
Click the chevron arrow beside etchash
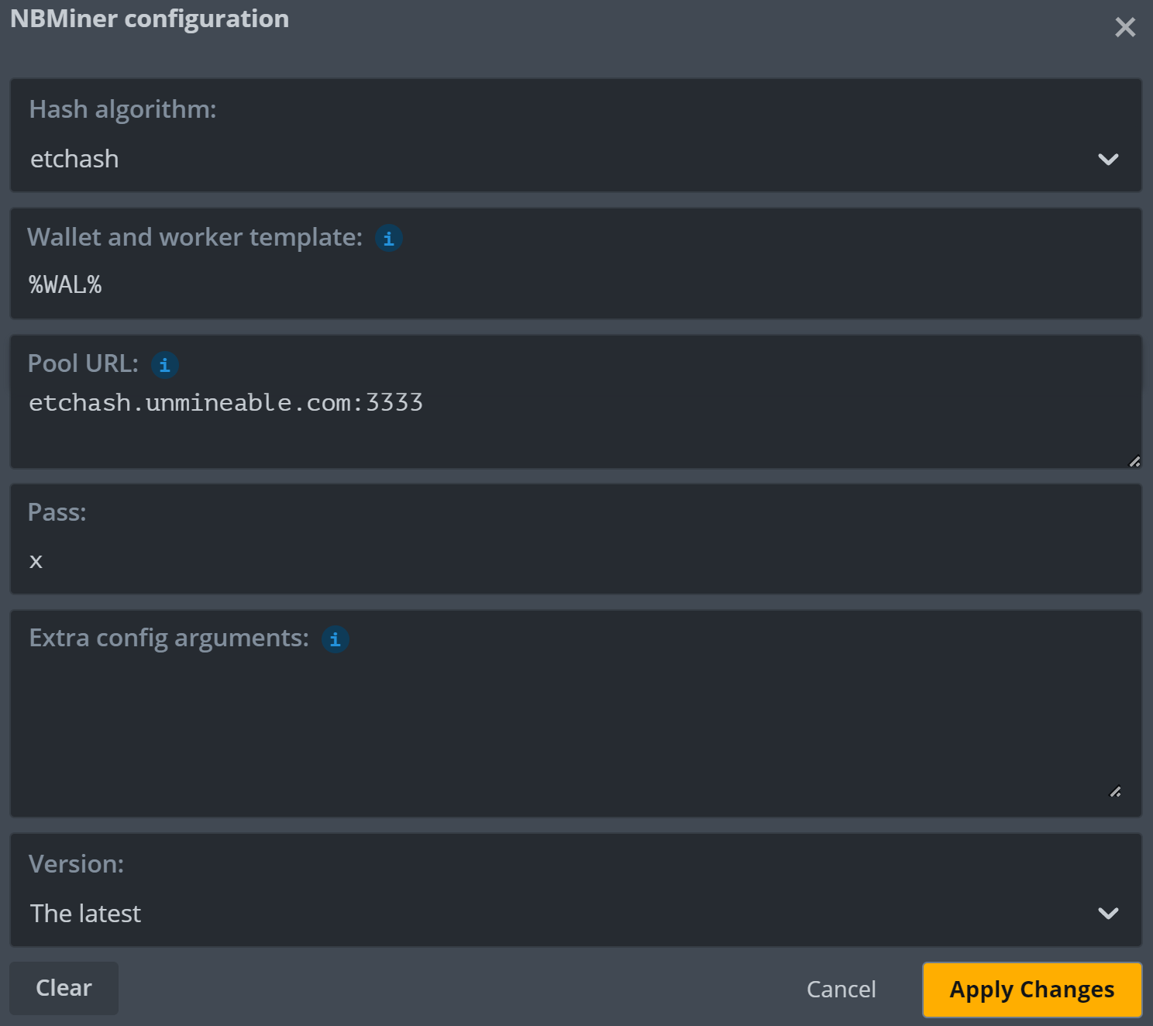pyautogui.click(x=1108, y=160)
